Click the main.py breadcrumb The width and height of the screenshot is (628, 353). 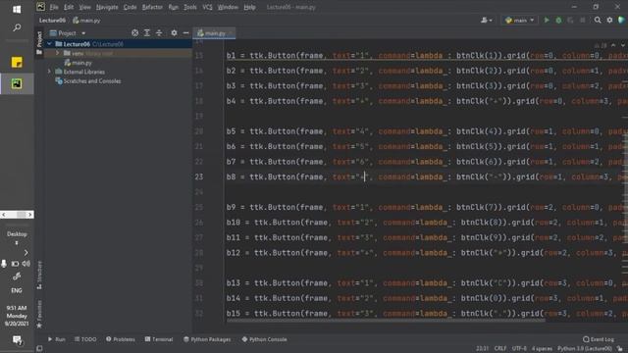point(86,20)
